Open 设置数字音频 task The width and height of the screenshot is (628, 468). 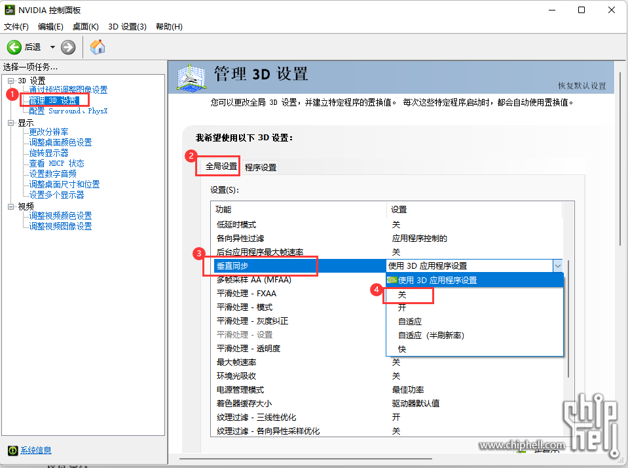52,174
